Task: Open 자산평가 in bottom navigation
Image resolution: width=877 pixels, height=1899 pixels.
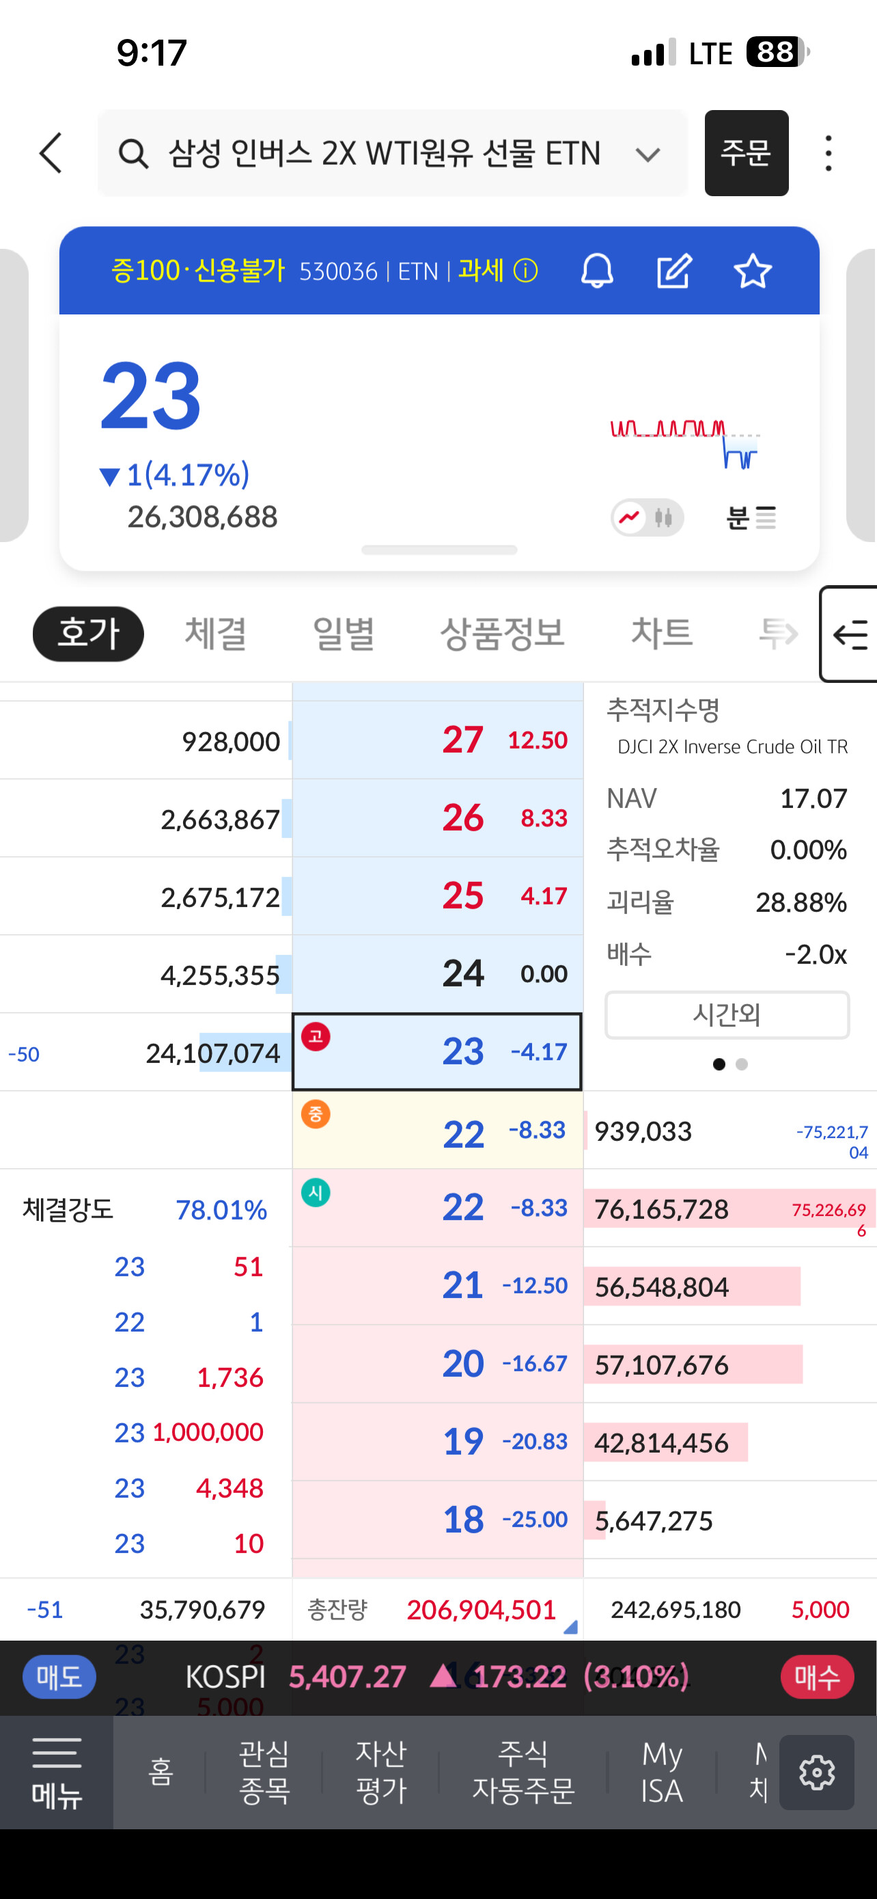Action: tap(381, 1773)
